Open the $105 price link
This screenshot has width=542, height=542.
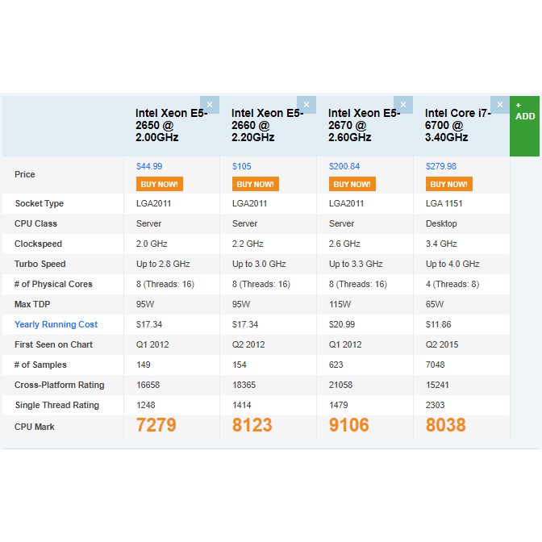click(x=242, y=166)
